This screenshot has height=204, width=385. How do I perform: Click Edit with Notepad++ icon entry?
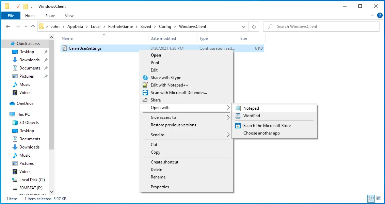pos(170,85)
